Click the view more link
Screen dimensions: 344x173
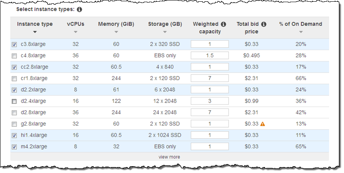169,157
